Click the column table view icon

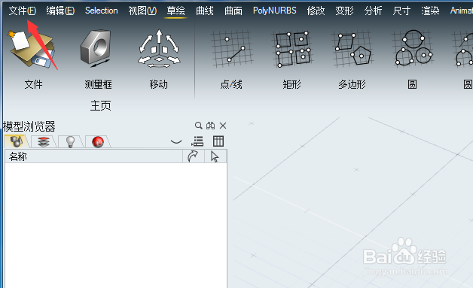click(x=218, y=141)
